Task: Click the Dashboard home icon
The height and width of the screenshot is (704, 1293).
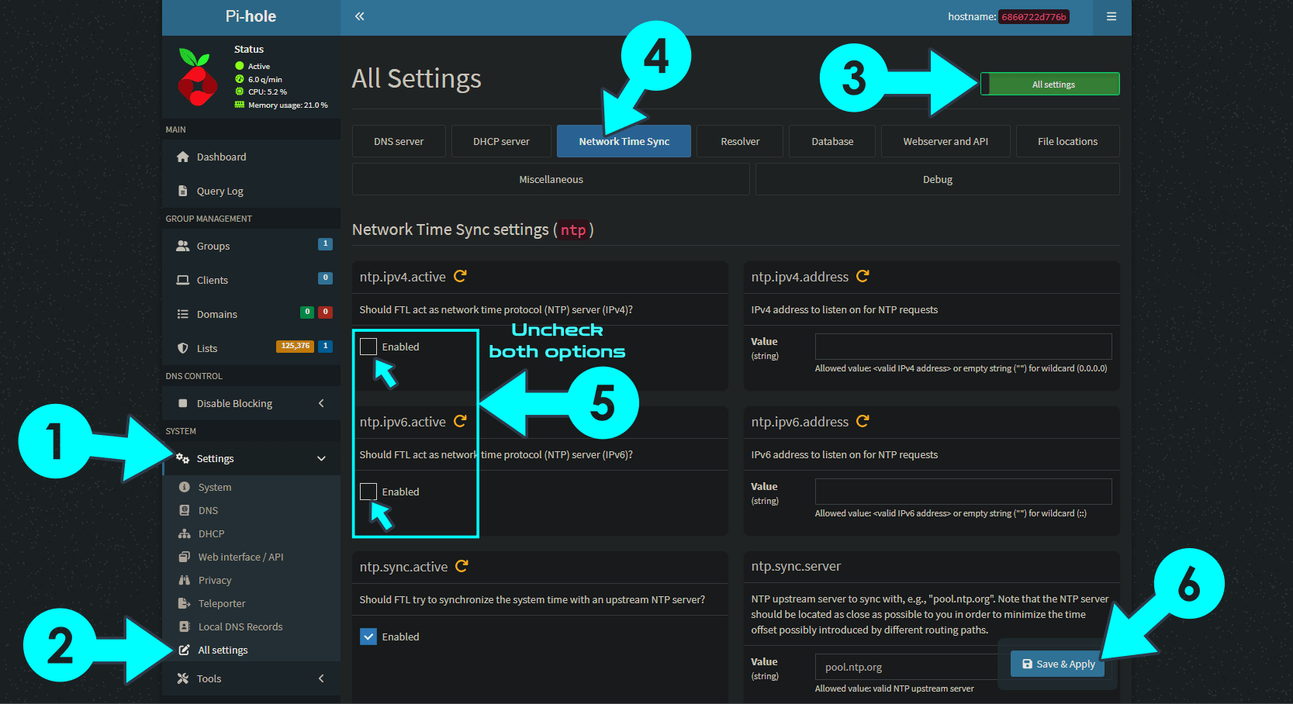Action: pyautogui.click(x=183, y=157)
